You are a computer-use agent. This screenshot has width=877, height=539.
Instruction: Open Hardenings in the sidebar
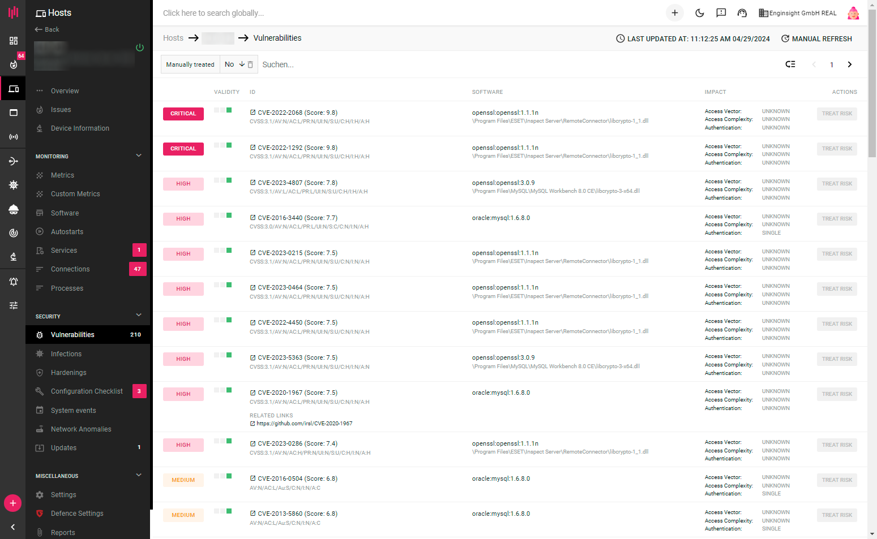coord(69,373)
